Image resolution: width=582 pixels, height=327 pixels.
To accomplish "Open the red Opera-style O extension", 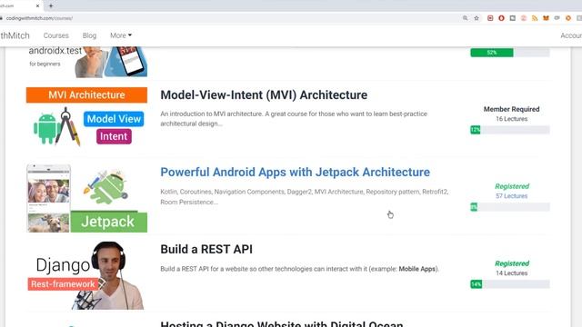I will (x=501, y=18).
